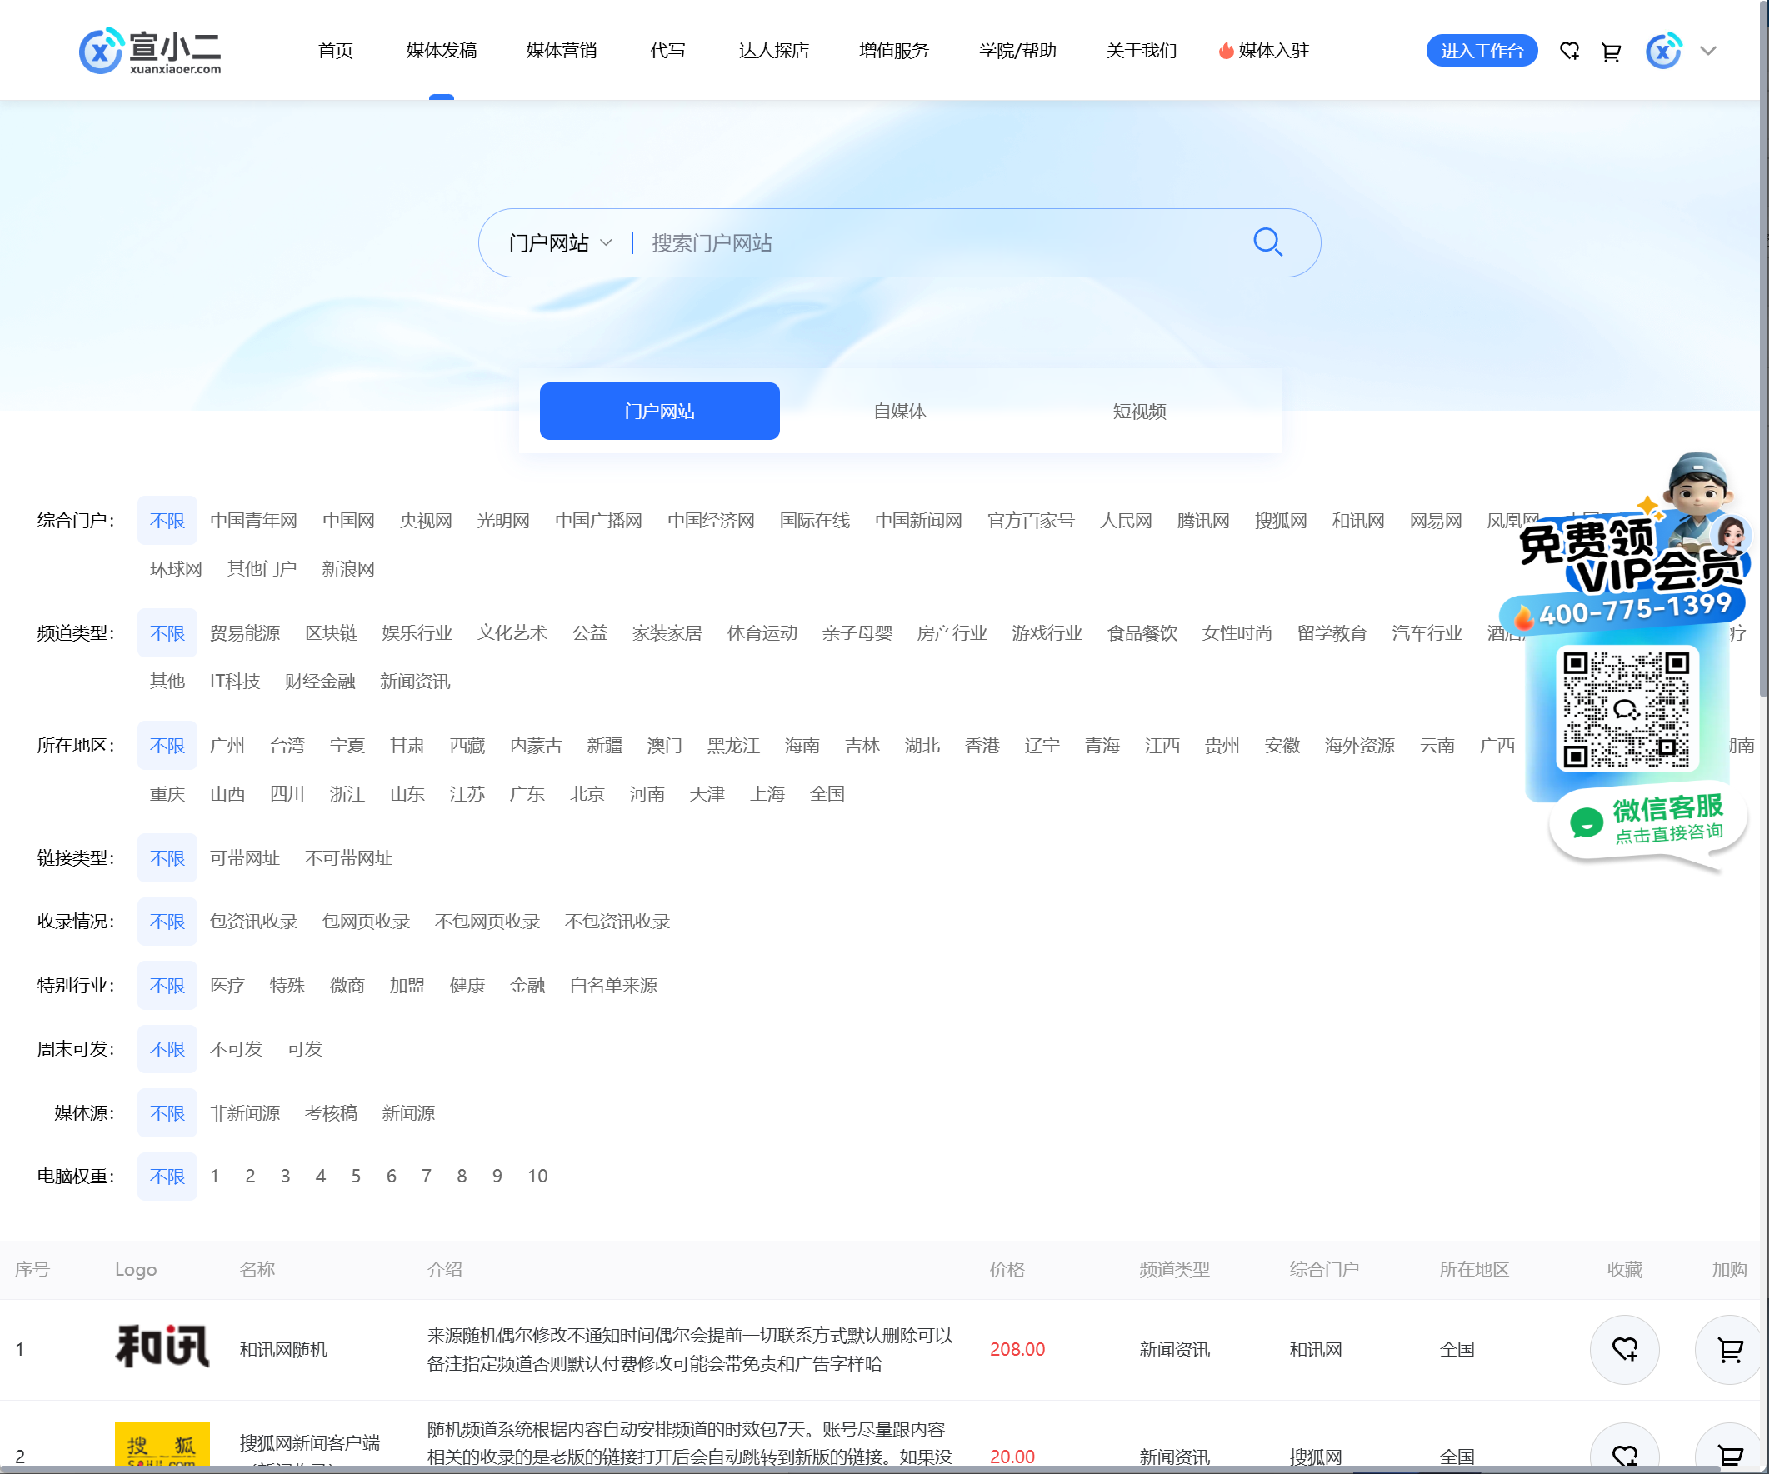
Task: Click 媒体入驻 with flame icon
Action: (1263, 52)
